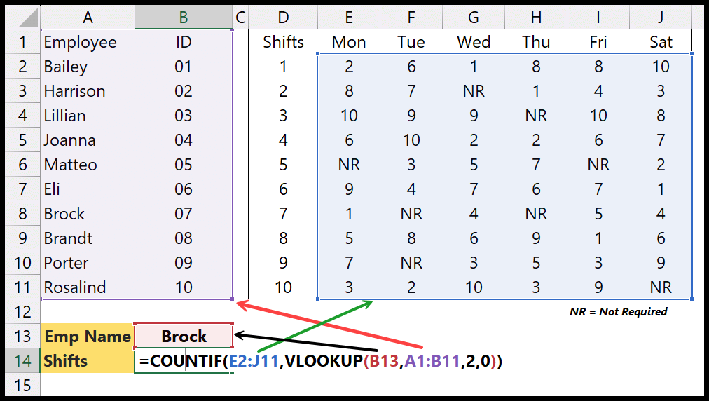Image resolution: width=709 pixels, height=401 pixels.
Task: Click the 'Employee' header cell
Action: click(88, 42)
